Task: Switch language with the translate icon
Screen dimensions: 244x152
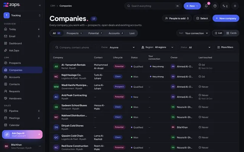Action: (x=225, y=6)
